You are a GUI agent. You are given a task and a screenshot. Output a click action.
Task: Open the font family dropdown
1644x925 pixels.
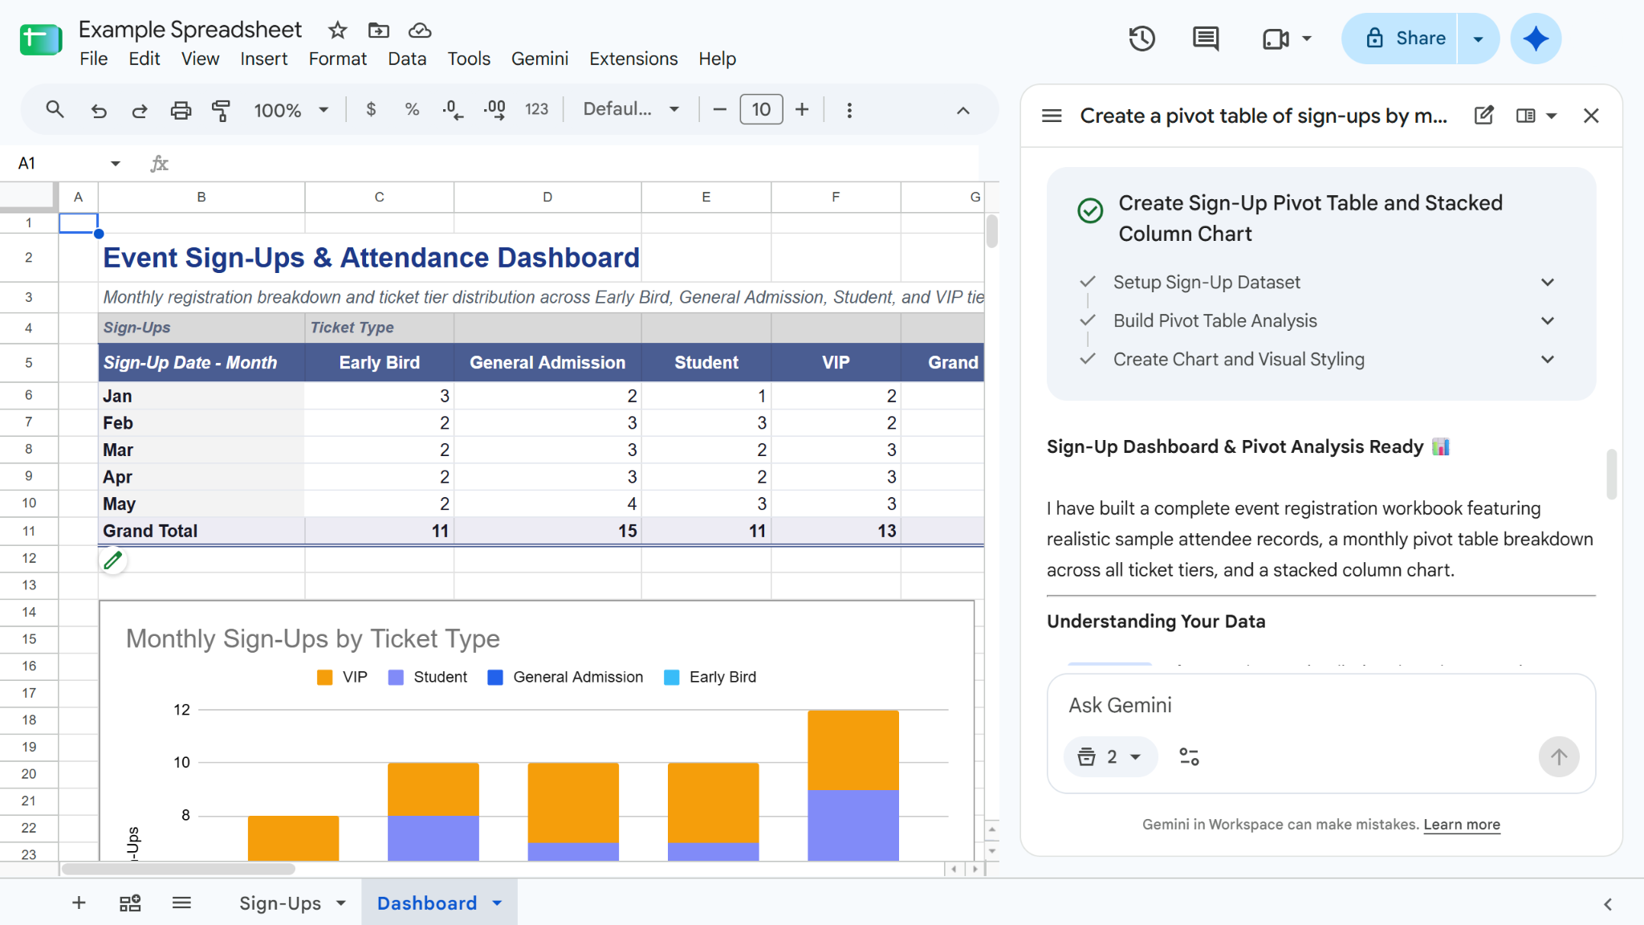click(x=631, y=109)
